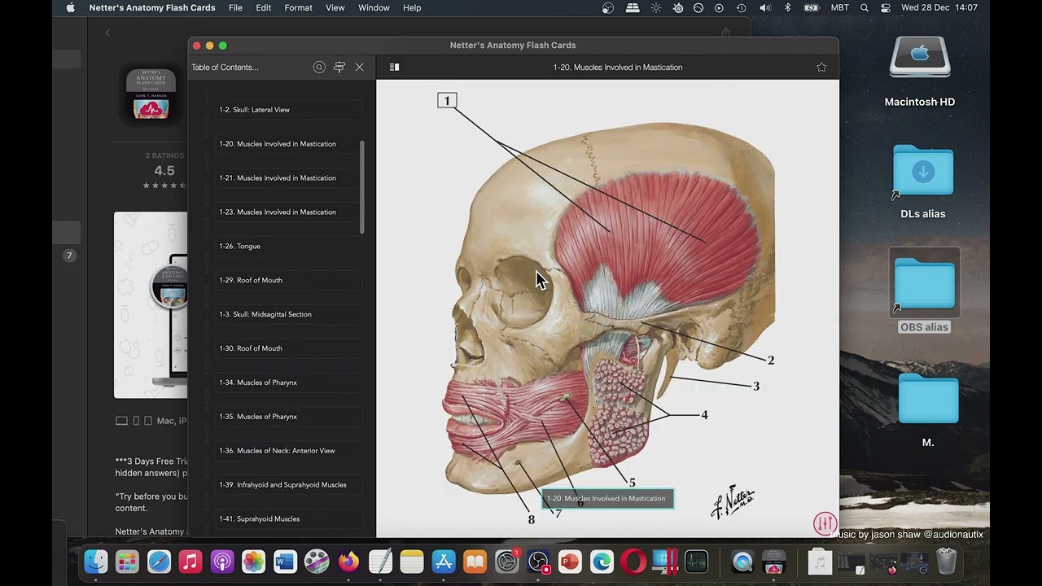The width and height of the screenshot is (1042, 586).
Task: Mark card 1-20 as favorite with star
Action: tap(821, 68)
